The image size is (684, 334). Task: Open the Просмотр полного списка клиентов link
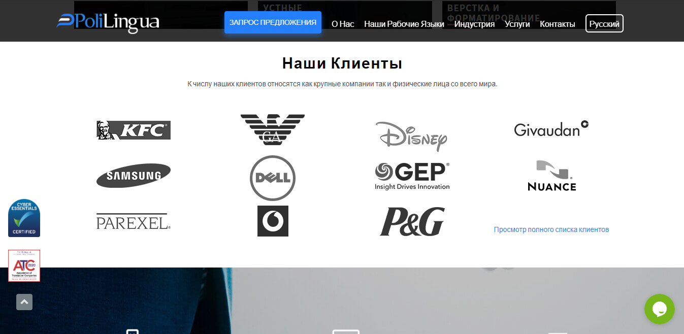551,229
